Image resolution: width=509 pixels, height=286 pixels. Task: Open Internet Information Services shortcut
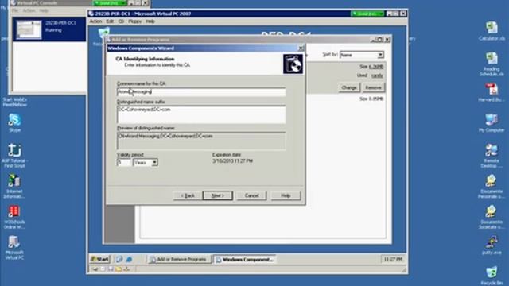point(14,186)
